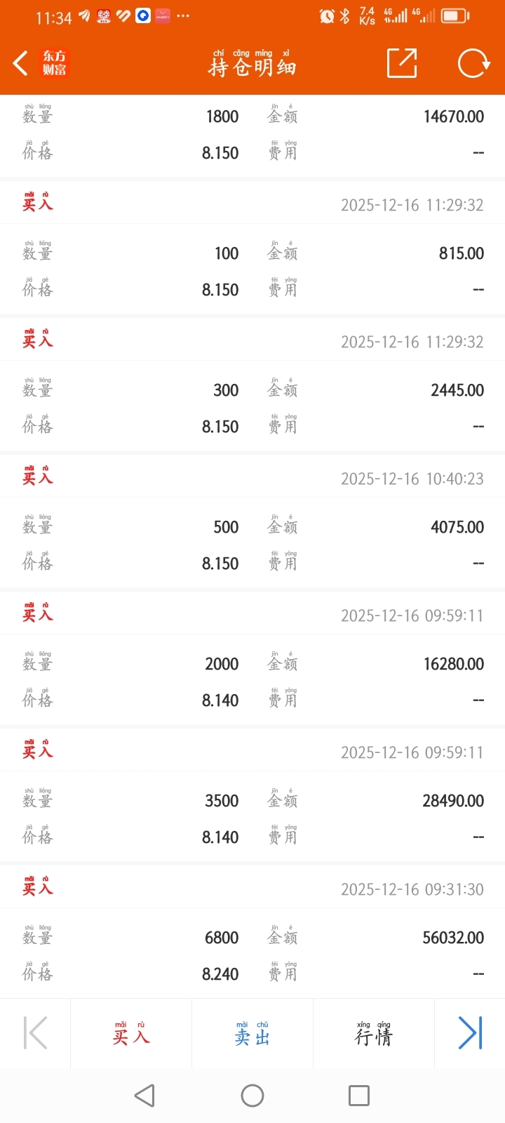Tap the 卖出 button in bottom bar
Viewport: 505px width, 1123px height.
(x=252, y=1033)
